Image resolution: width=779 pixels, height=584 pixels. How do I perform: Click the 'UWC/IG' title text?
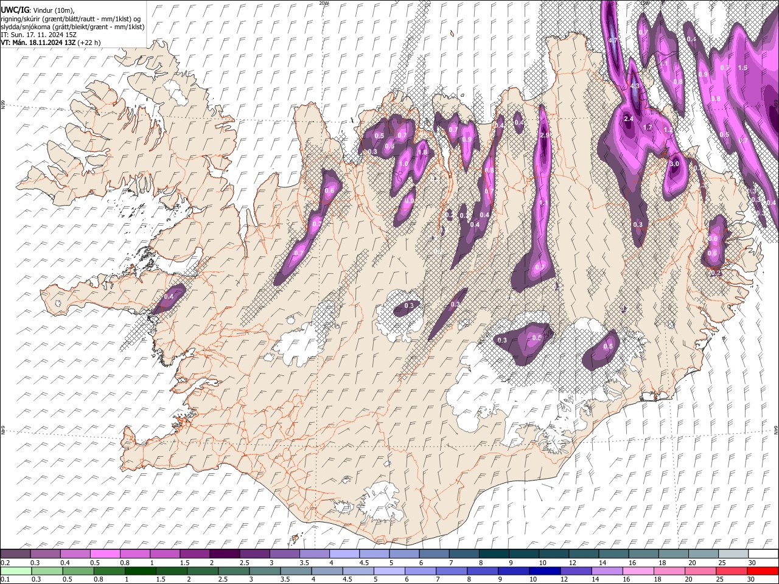[x=14, y=10]
